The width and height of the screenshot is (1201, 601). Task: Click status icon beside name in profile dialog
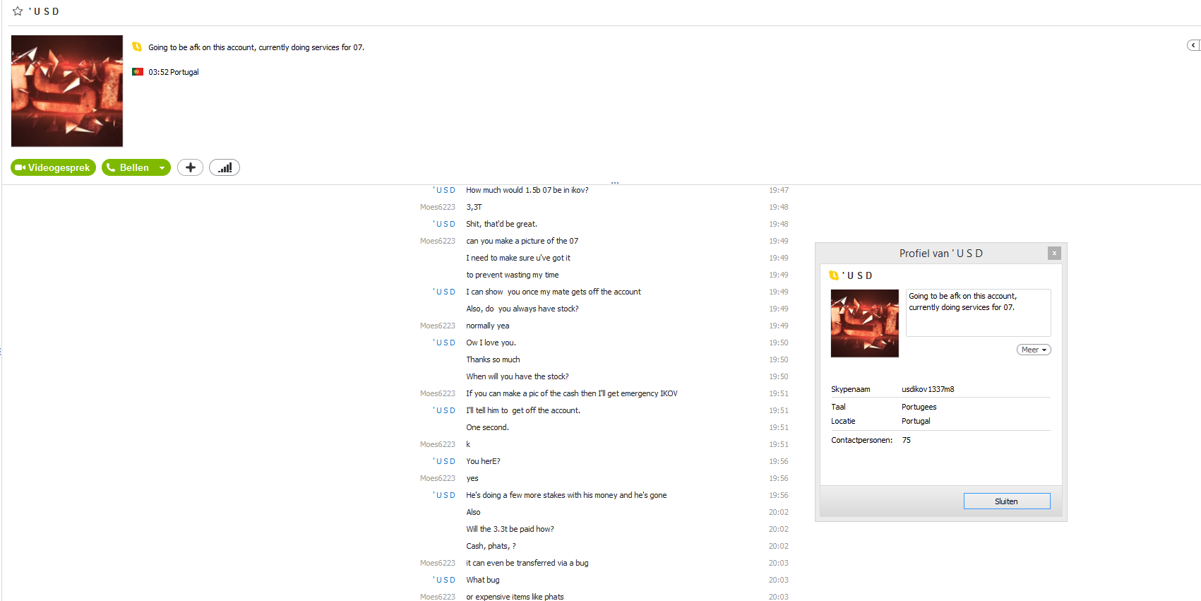click(x=834, y=275)
